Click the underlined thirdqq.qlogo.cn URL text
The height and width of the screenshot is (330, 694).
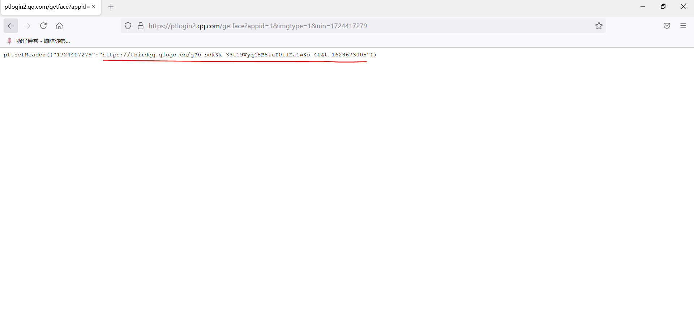click(x=234, y=55)
